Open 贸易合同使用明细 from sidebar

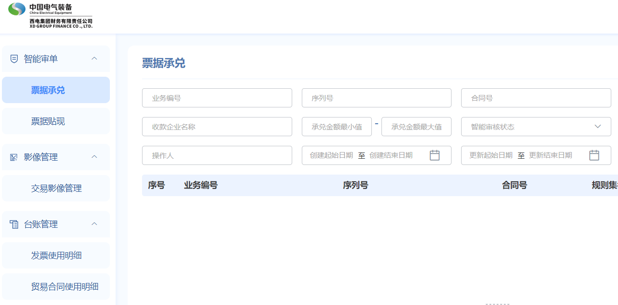64,287
